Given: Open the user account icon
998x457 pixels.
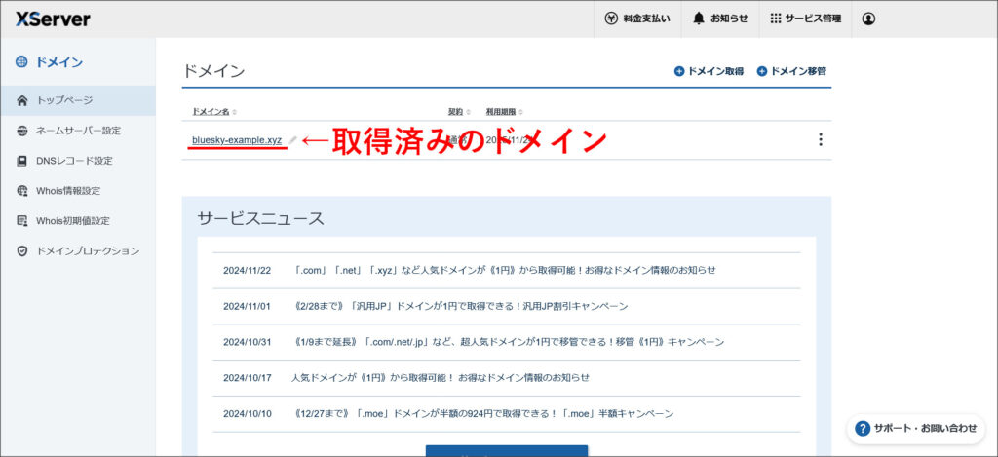Looking at the screenshot, I should pos(868,19).
